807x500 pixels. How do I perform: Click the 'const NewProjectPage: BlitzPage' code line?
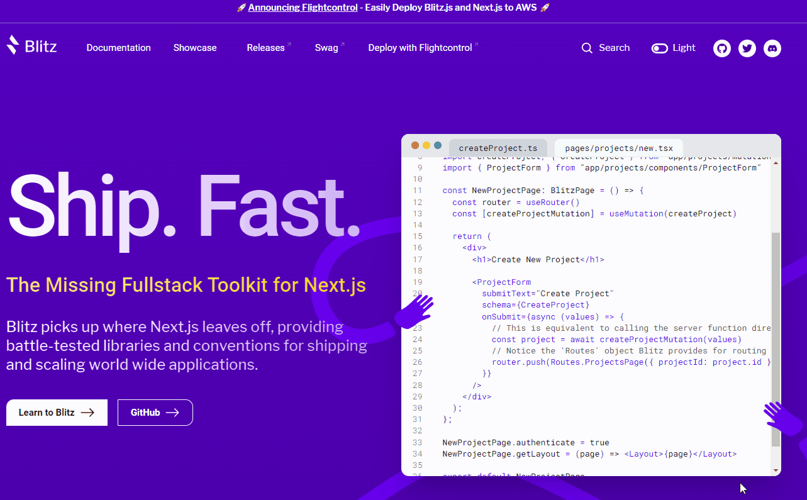click(x=543, y=191)
